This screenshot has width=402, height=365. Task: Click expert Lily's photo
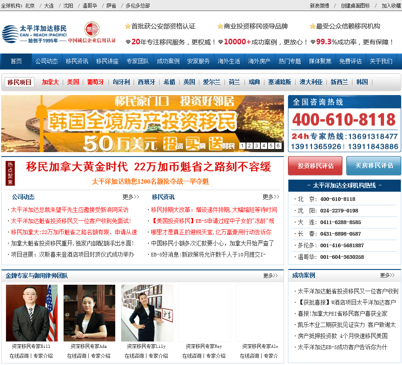147,313
